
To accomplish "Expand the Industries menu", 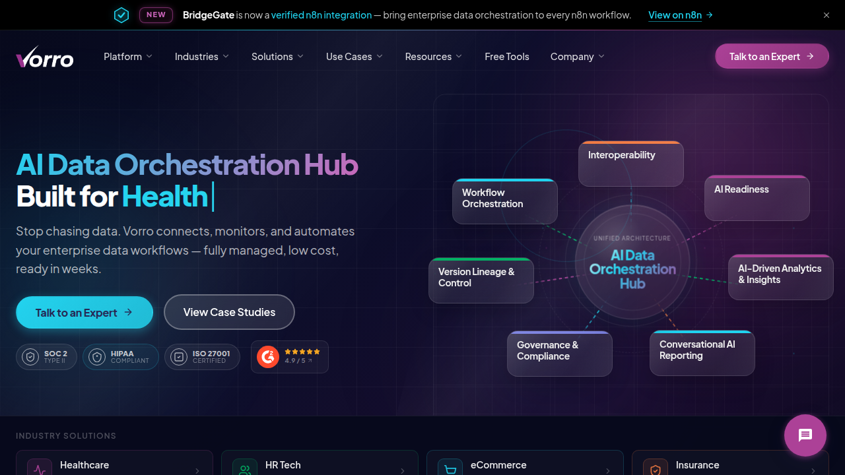I will (202, 57).
